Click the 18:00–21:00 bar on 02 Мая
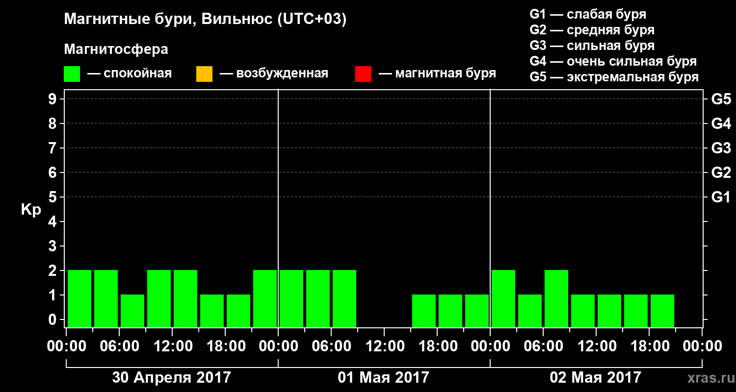The height and width of the screenshot is (392, 736). (662, 311)
